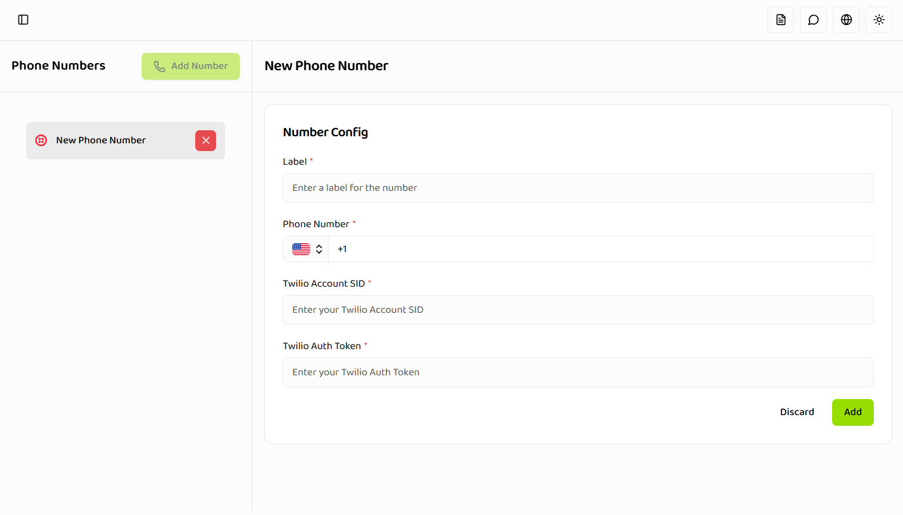Open the support chat bubble icon
903x515 pixels.
click(813, 20)
